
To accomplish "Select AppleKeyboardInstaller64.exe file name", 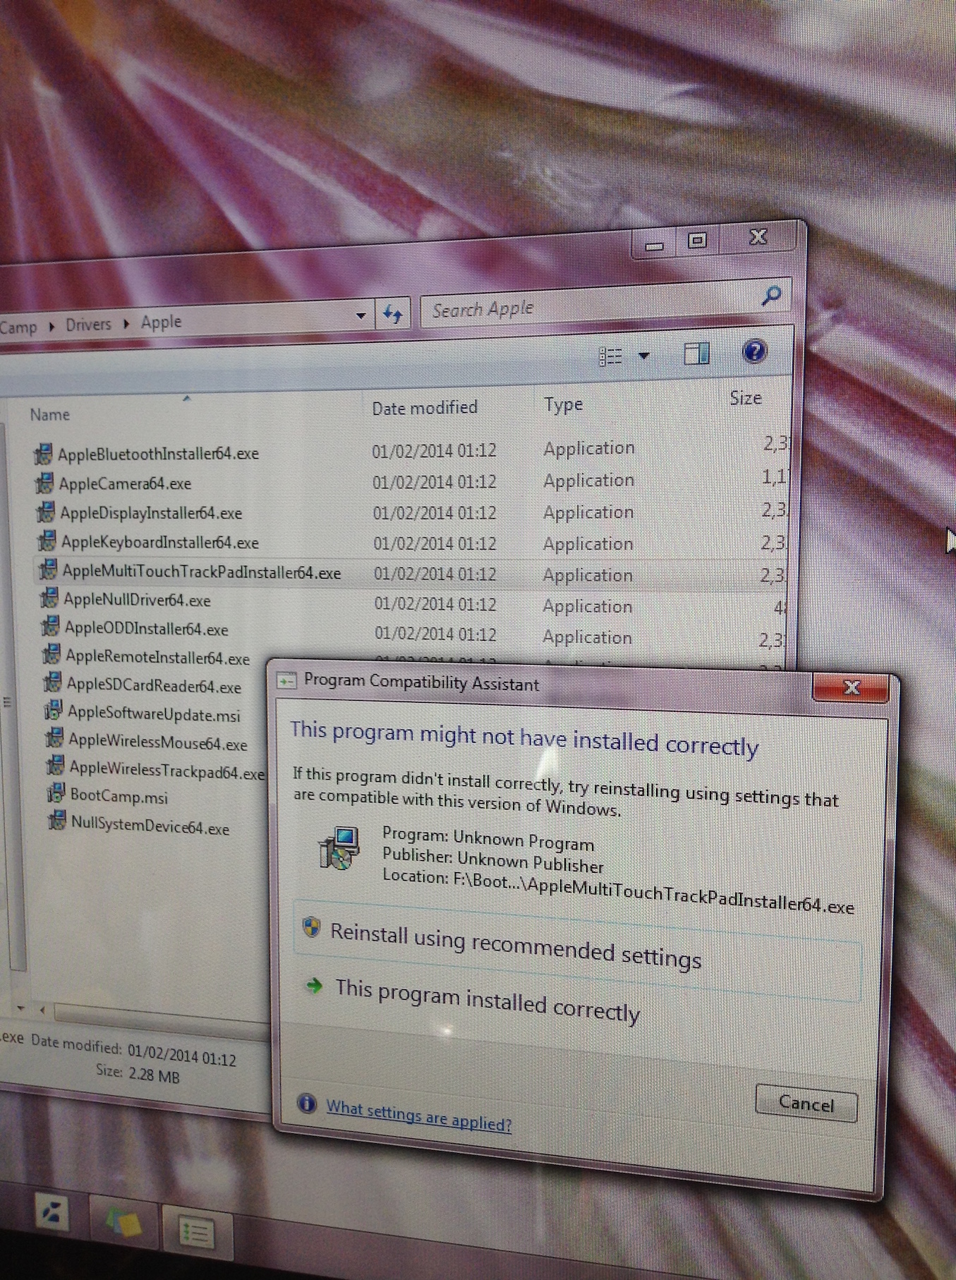I will point(160,542).
